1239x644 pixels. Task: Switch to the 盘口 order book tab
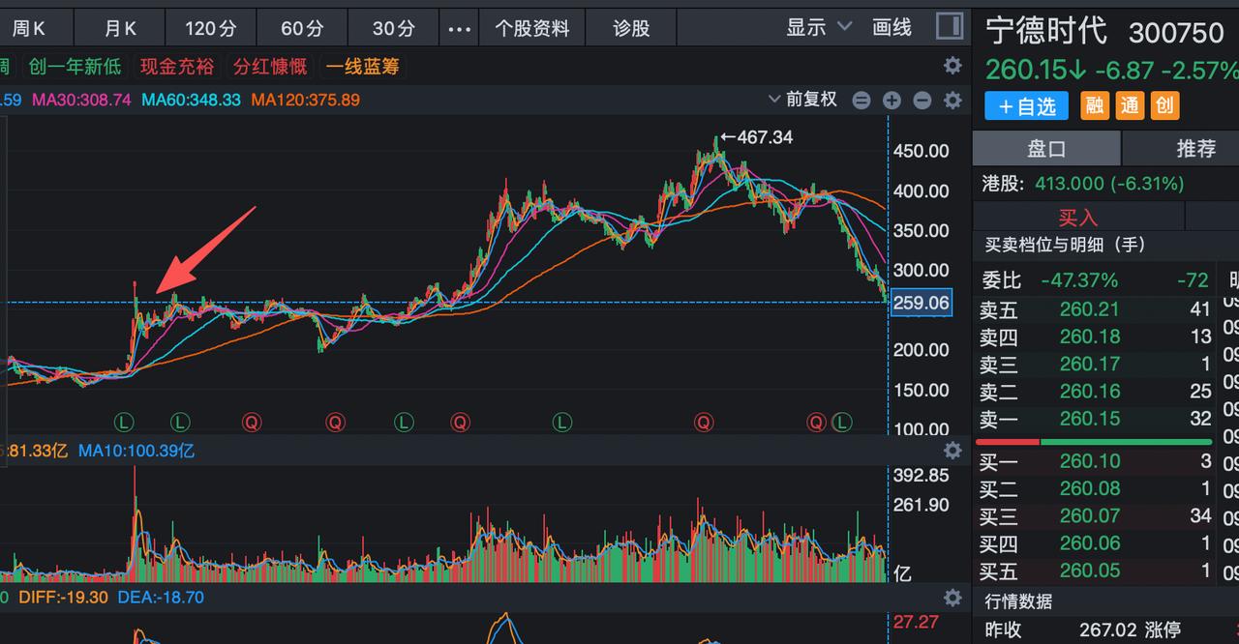point(1046,148)
